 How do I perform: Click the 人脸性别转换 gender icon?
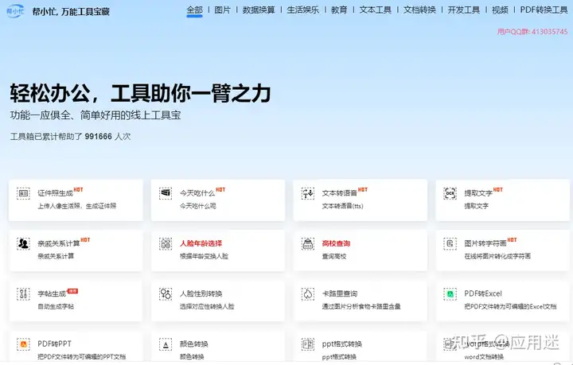point(166,293)
